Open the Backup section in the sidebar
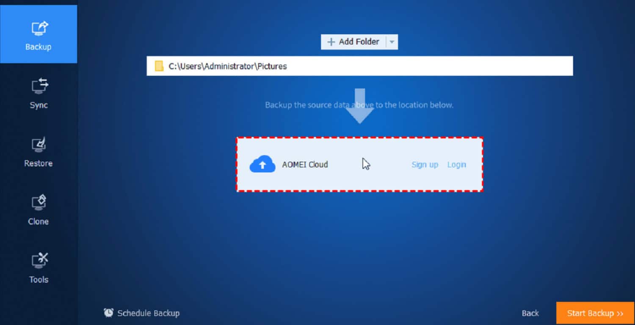This screenshot has width=635, height=325. tap(38, 34)
